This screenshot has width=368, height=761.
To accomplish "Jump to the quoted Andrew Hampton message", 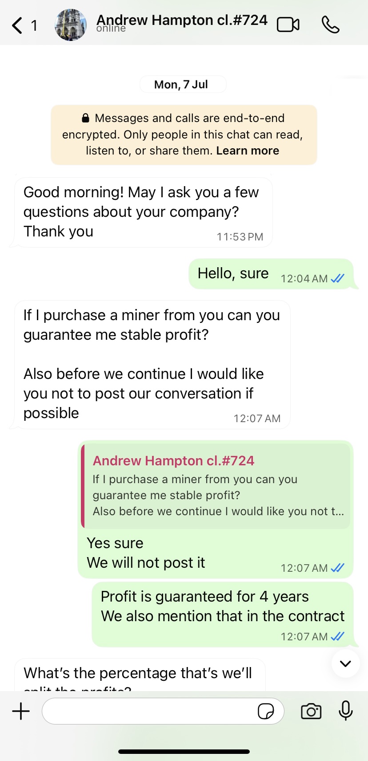I will [216, 486].
